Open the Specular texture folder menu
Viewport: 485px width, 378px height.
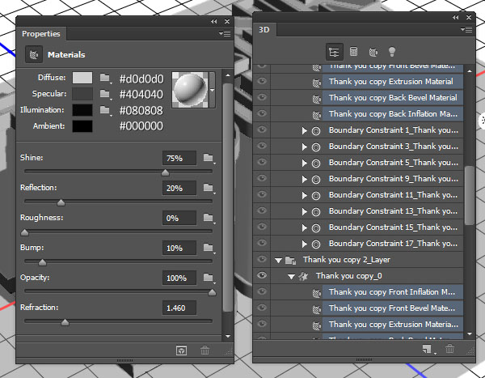[105, 94]
